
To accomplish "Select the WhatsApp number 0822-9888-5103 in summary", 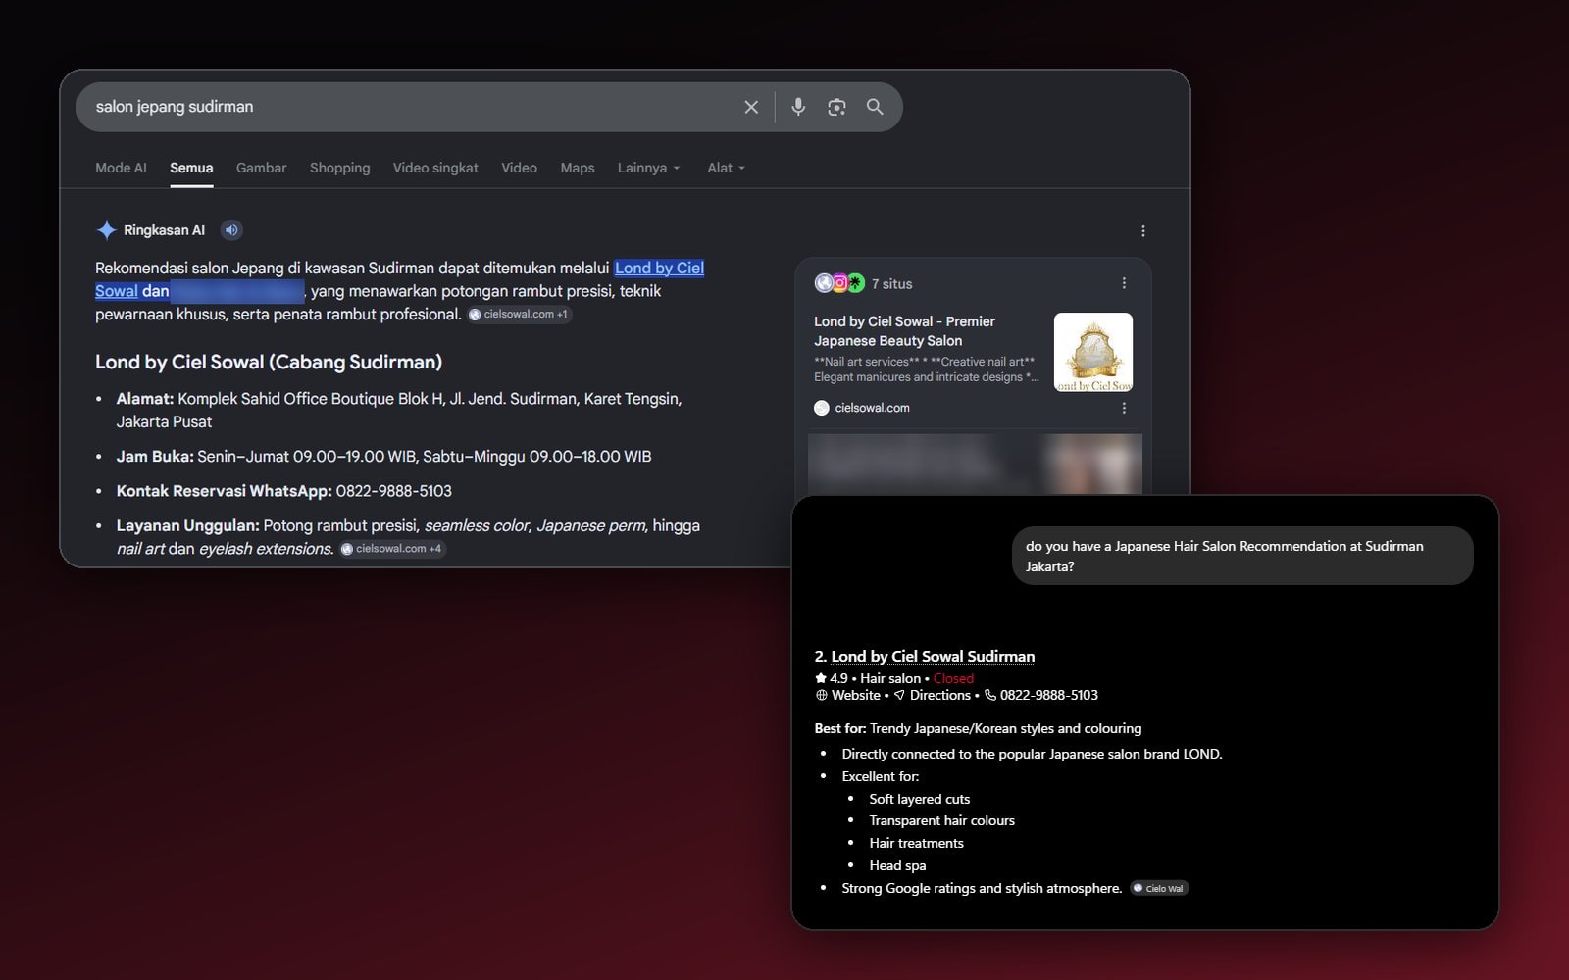I will 394,491.
